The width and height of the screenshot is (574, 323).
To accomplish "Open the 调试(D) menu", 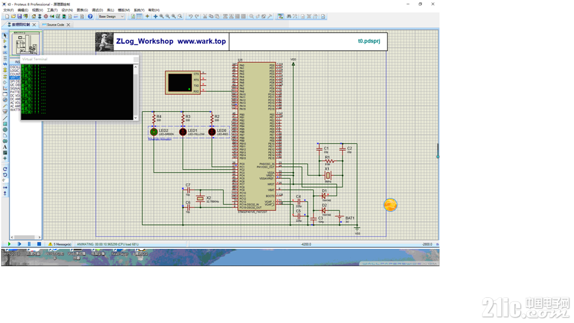I will 97,10.
